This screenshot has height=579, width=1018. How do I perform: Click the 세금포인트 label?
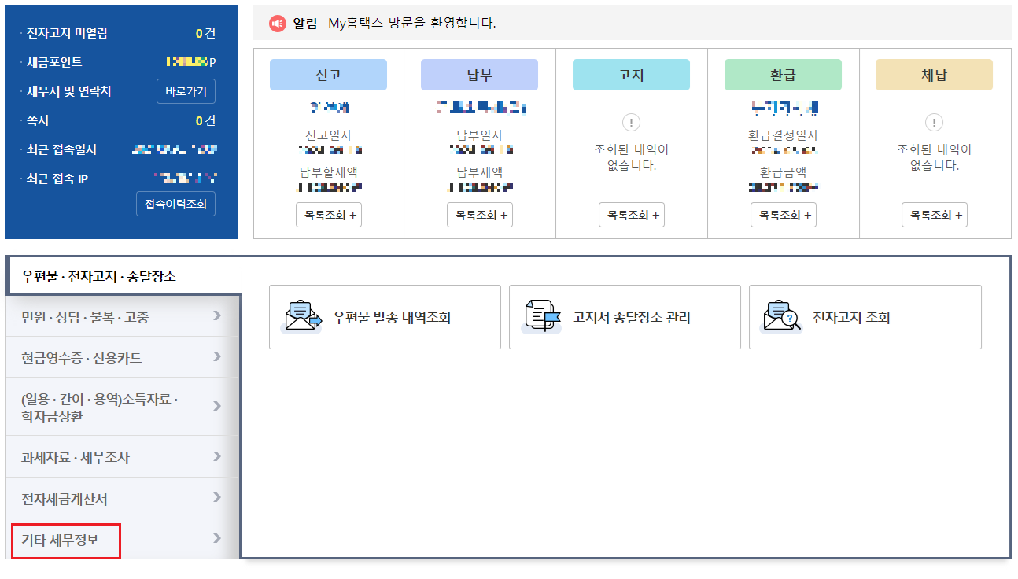[x=54, y=61]
